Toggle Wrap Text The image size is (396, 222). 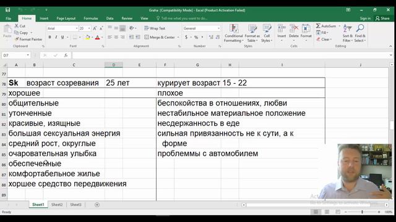[155, 28]
